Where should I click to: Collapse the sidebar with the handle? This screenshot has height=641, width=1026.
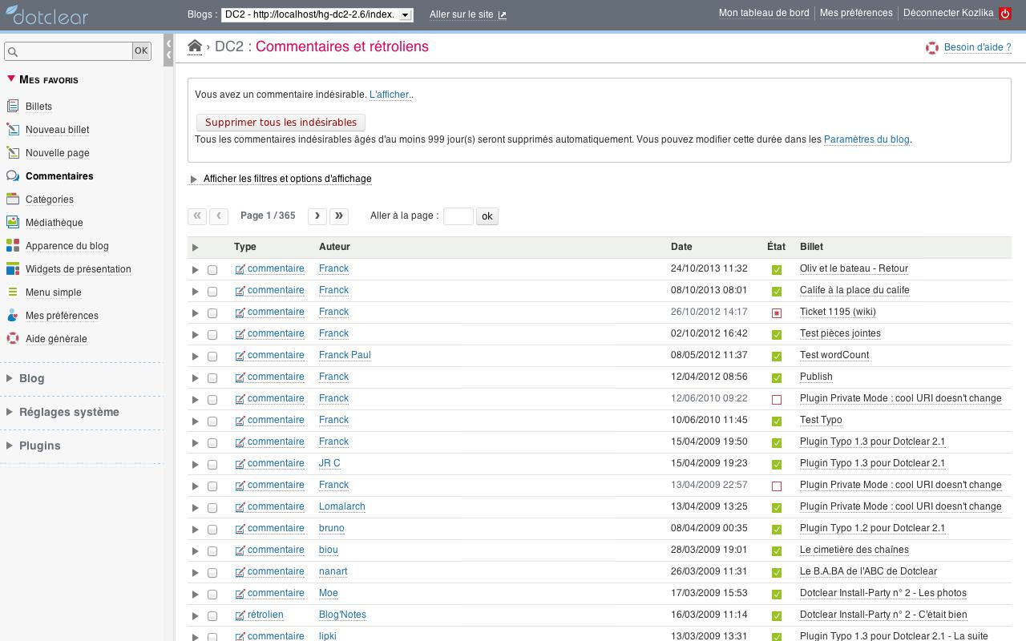pyautogui.click(x=168, y=50)
